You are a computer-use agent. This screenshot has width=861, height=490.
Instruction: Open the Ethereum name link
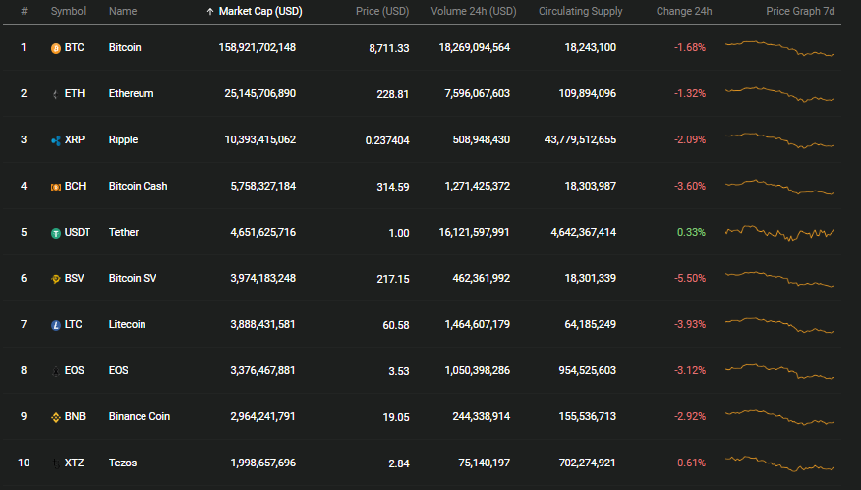tap(132, 93)
